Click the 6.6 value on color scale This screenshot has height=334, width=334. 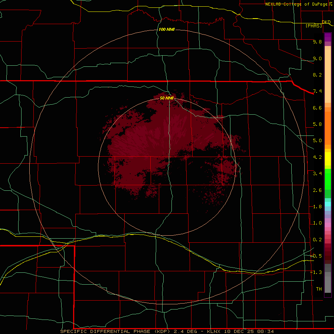tap(317, 108)
